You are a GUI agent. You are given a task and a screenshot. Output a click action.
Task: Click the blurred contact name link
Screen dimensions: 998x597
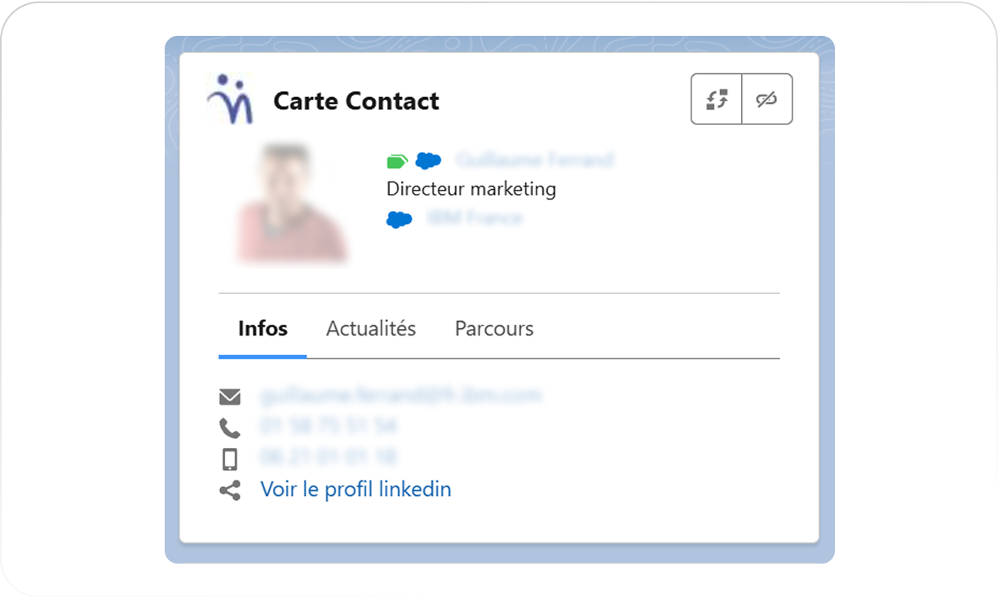(534, 160)
